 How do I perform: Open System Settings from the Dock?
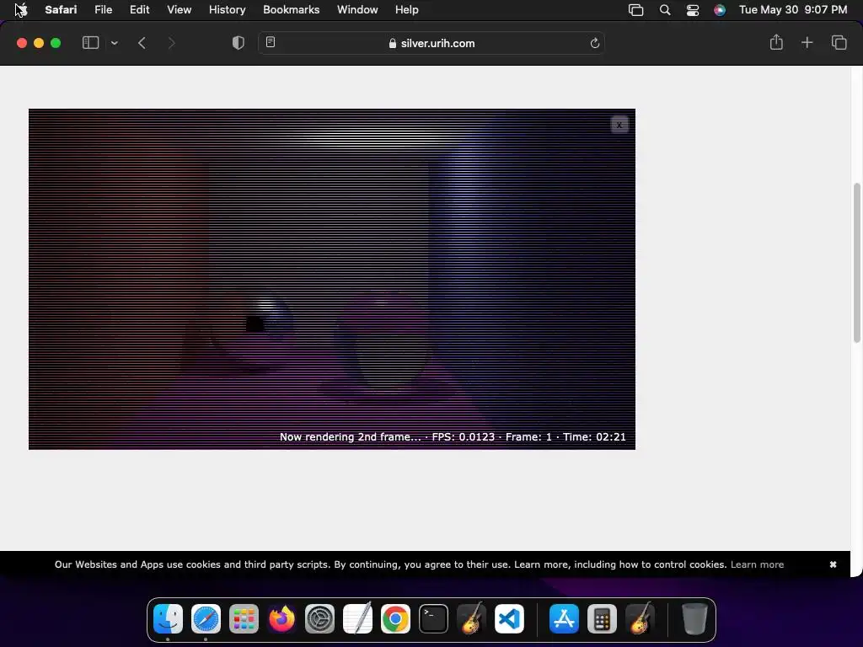tap(319, 619)
